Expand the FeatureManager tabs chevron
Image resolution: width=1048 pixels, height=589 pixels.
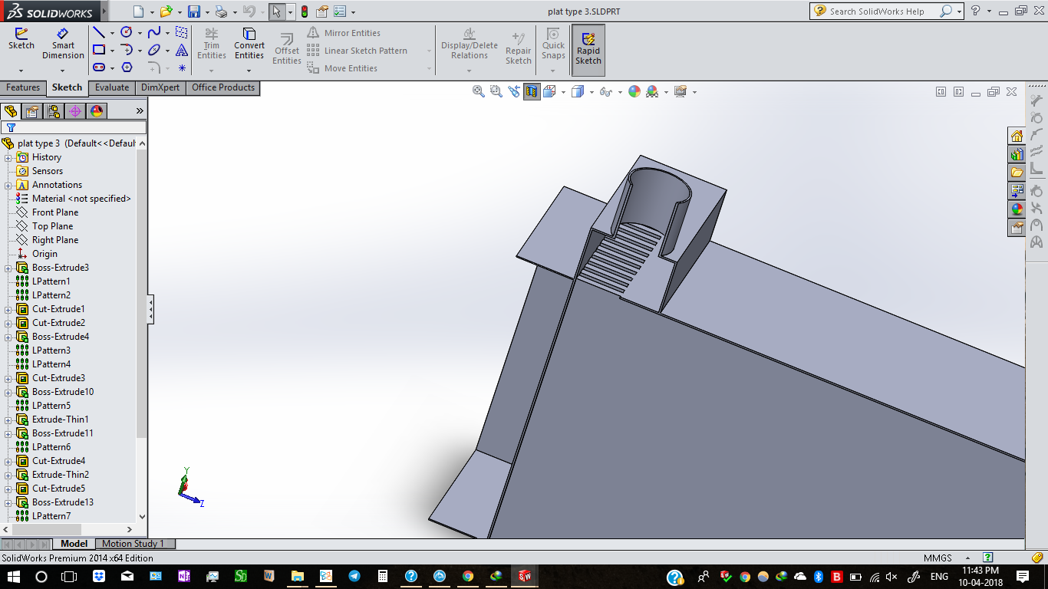pyautogui.click(x=140, y=111)
